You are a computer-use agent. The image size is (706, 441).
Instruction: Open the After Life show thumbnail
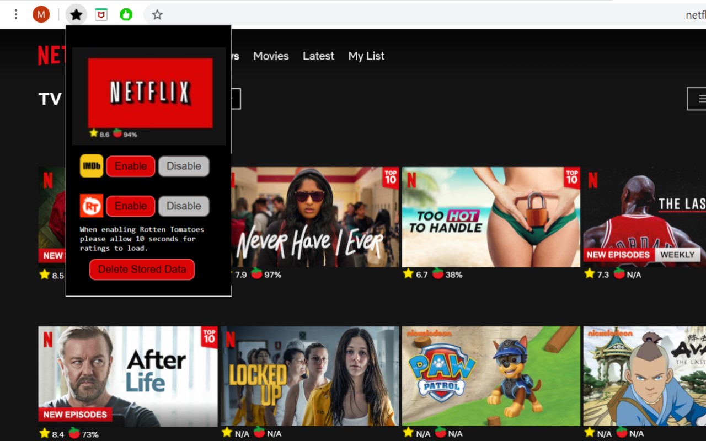(x=127, y=375)
